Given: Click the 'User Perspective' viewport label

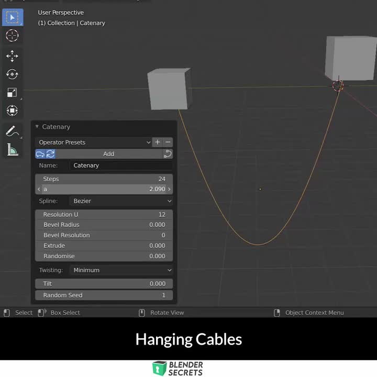Looking at the screenshot, I should [61, 13].
